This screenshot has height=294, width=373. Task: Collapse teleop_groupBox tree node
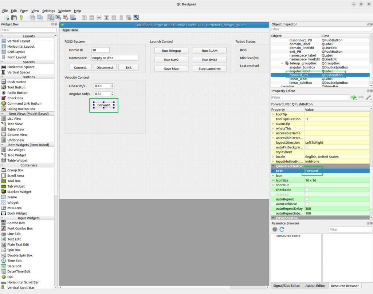[x=282, y=63]
